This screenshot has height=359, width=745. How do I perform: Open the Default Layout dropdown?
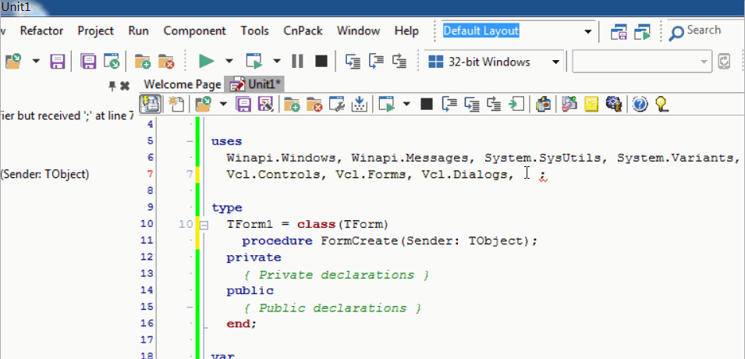(587, 31)
